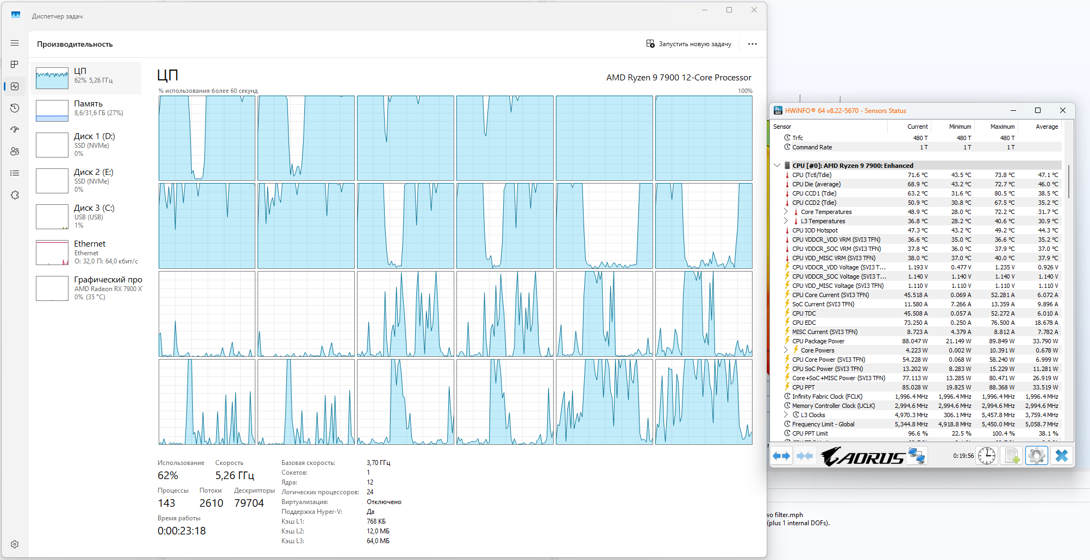Select the CPU CCD1 (Tdie) sensor row
Screen dimensions: 1090x560
point(916,193)
